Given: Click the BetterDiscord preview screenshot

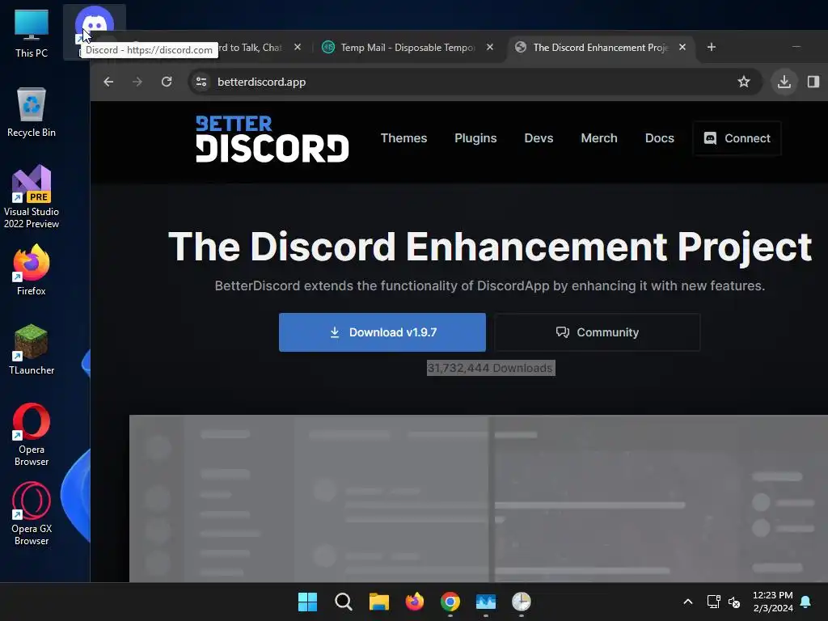Looking at the screenshot, I should (479, 498).
